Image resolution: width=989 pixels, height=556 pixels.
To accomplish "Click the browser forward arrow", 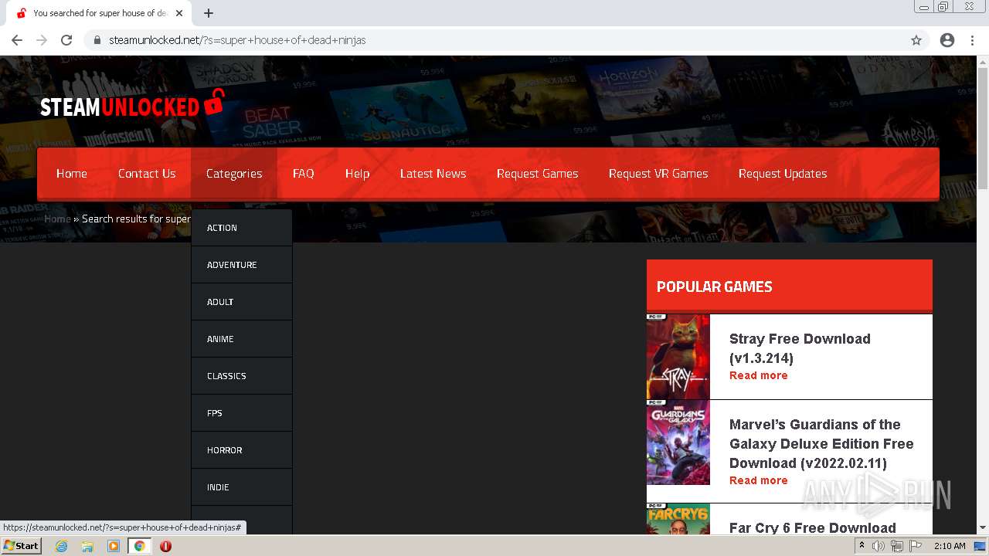I will click(42, 40).
